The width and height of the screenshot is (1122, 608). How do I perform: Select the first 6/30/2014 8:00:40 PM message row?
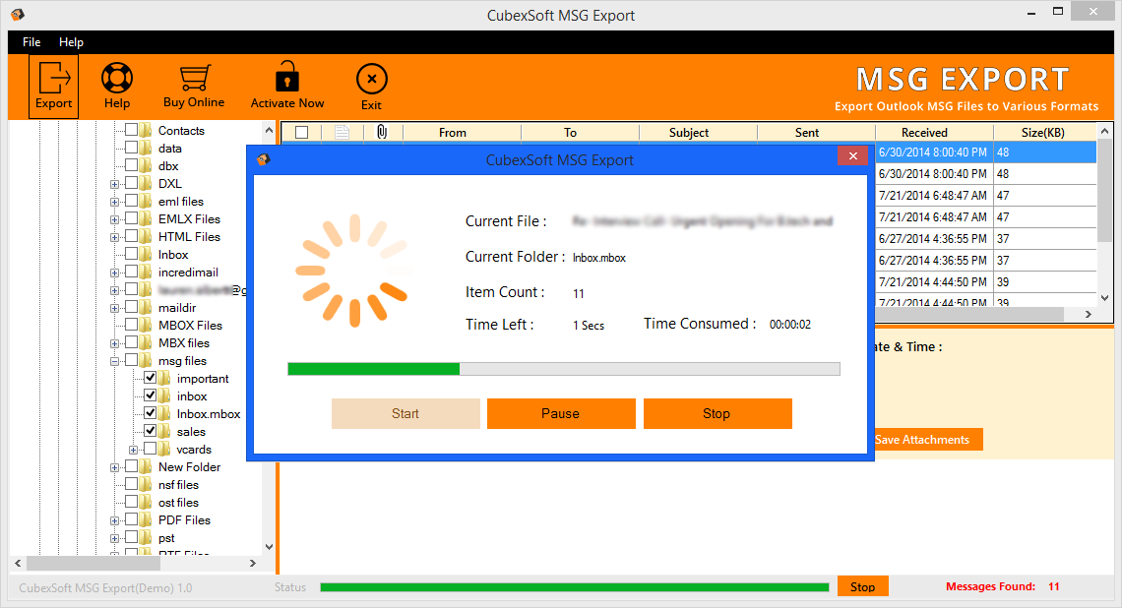click(x=985, y=152)
